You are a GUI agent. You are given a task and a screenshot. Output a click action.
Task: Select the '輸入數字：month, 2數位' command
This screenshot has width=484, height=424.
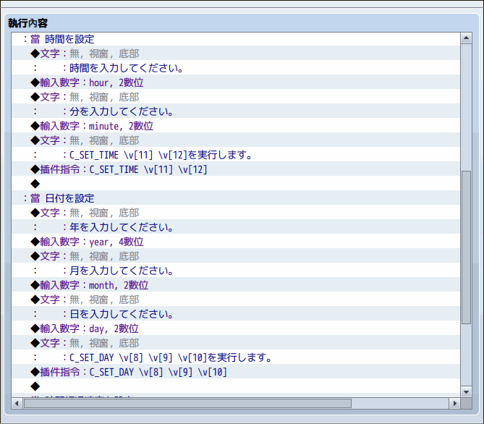pos(236,285)
